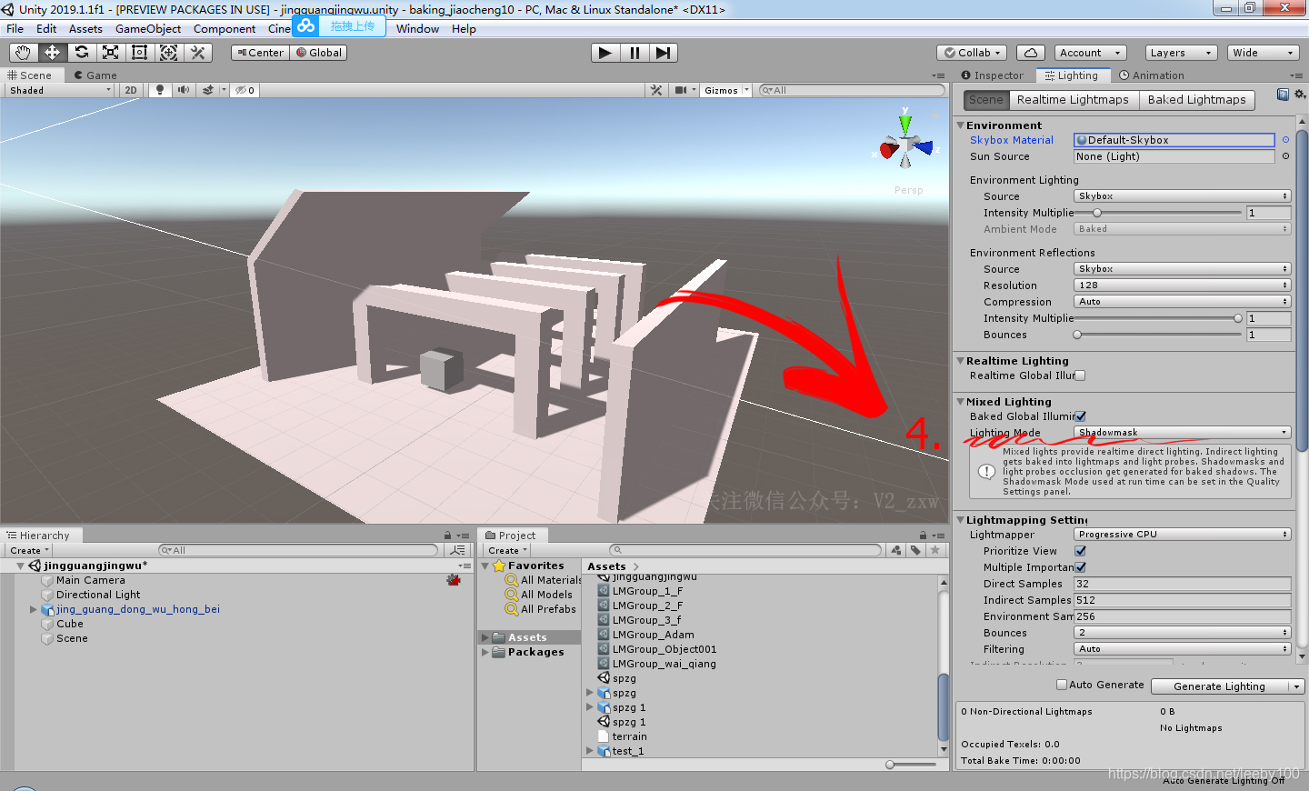Open Compression dropdown
The height and width of the screenshot is (791, 1309).
click(x=1183, y=302)
